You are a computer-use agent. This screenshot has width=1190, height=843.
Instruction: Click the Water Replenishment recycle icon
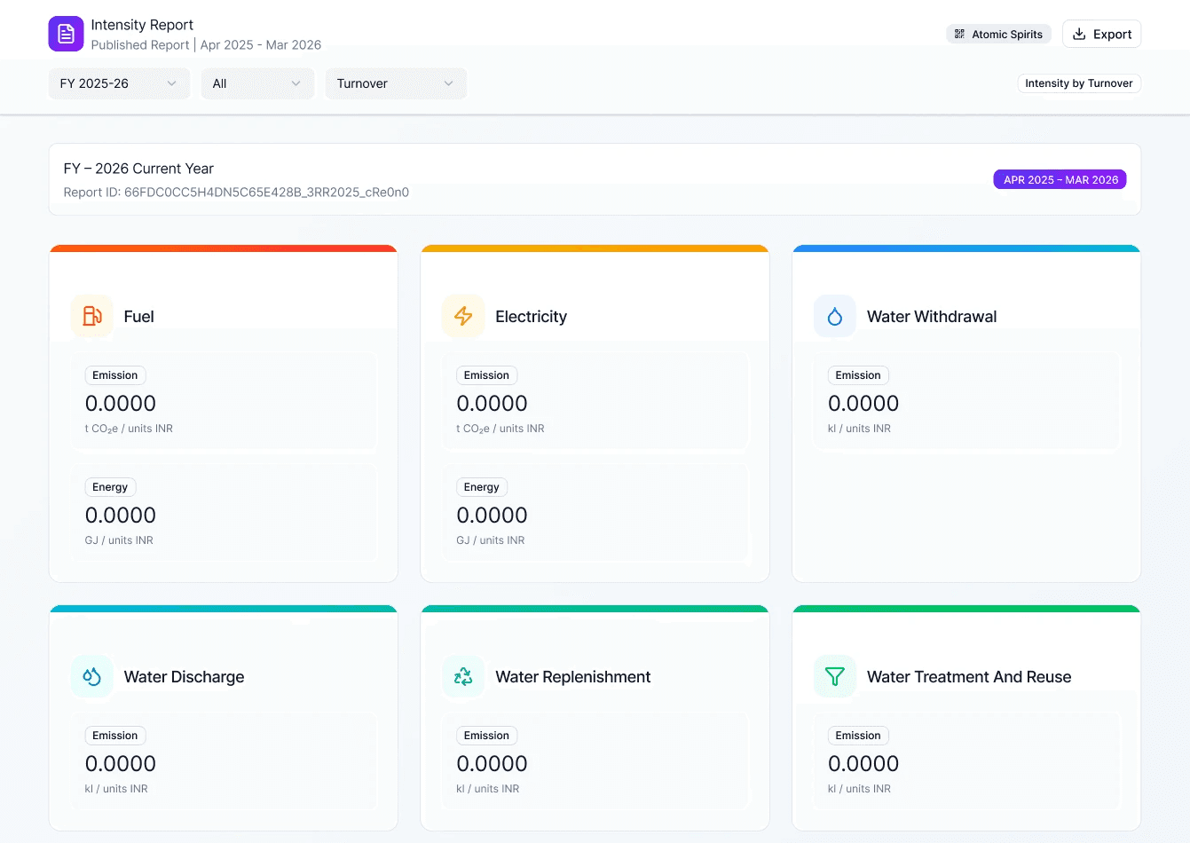(463, 676)
